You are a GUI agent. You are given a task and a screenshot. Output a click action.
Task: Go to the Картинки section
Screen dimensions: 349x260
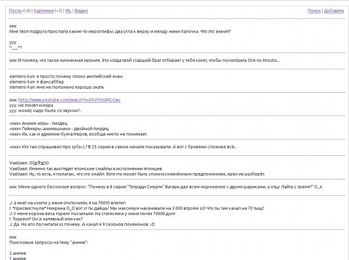point(44,10)
